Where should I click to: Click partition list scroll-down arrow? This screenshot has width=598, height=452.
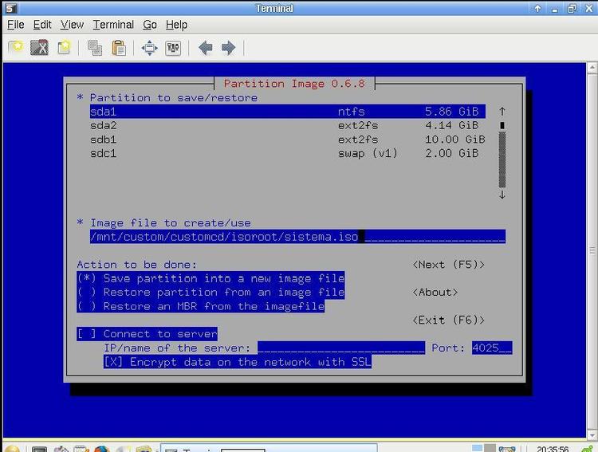502,195
